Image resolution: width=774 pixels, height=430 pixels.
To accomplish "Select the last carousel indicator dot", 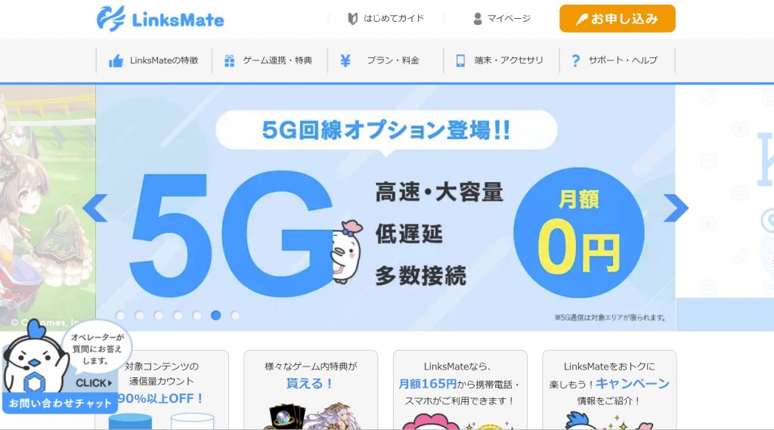I will point(235,315).
